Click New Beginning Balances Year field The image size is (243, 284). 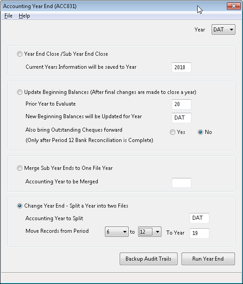(x=182, y=118)
